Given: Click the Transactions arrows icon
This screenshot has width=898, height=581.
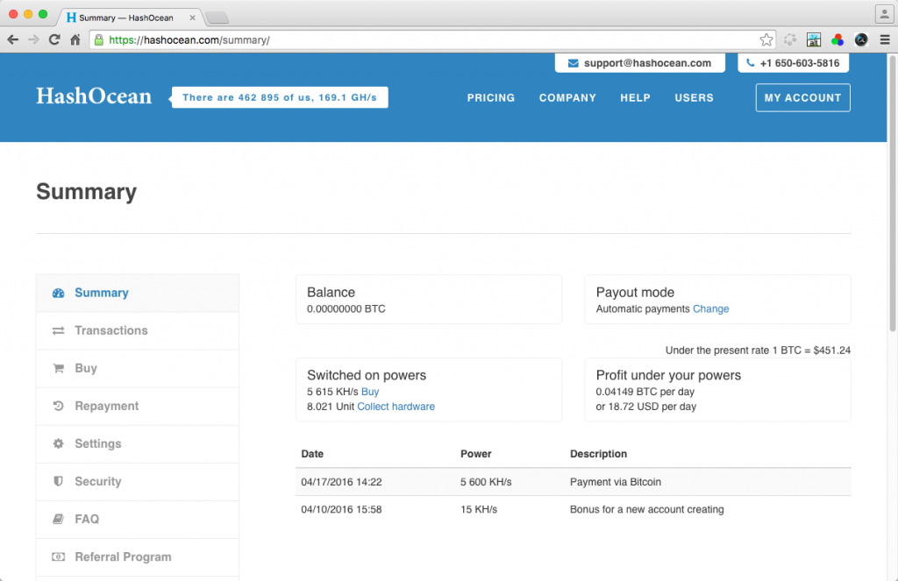Looking at the screenshot, I should tap(59, 331).
